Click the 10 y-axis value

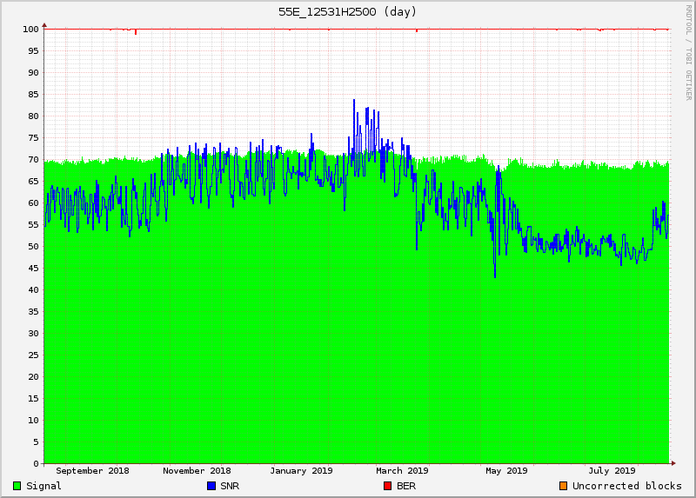tap(33, 421)
